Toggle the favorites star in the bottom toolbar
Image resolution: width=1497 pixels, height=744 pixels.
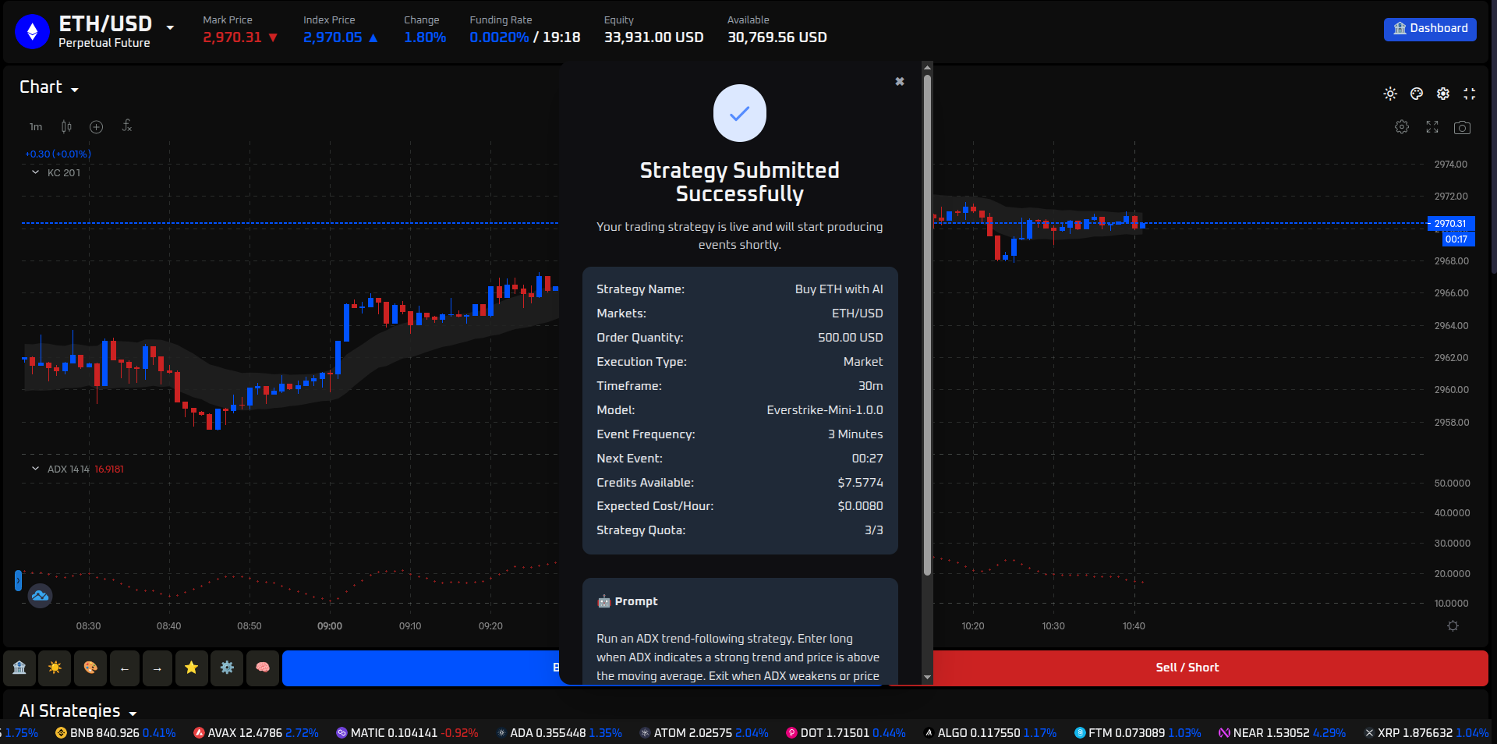coord(191,668)
